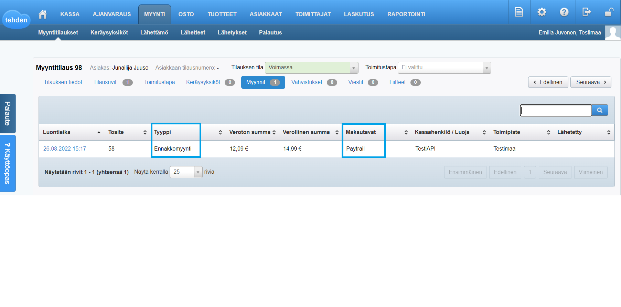Click the user profile avatar
Image resolution: width=621 pixels, height=307 pixels.
613,33
